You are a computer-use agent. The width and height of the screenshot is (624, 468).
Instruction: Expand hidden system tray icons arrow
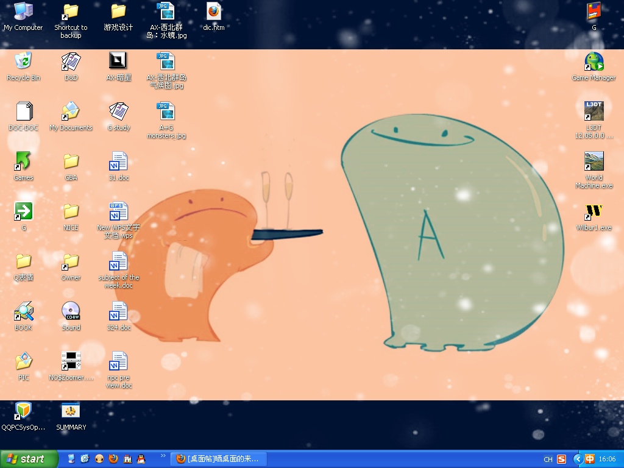click(578, 459)
